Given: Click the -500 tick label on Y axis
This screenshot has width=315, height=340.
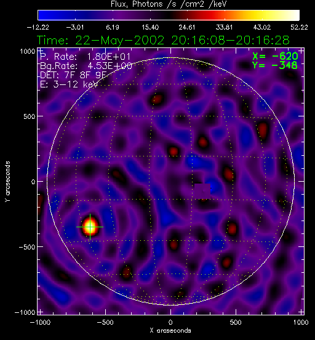Looking at the screenshot, I should (x=26, y=247).
